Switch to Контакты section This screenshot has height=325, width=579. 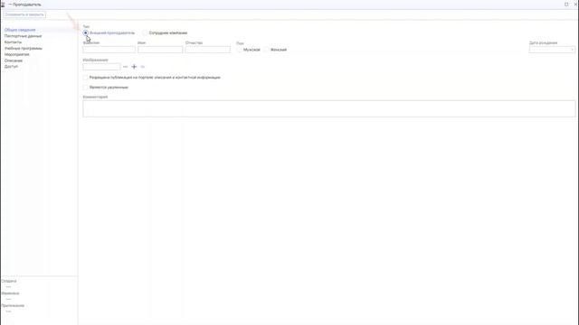pos(13,42)
